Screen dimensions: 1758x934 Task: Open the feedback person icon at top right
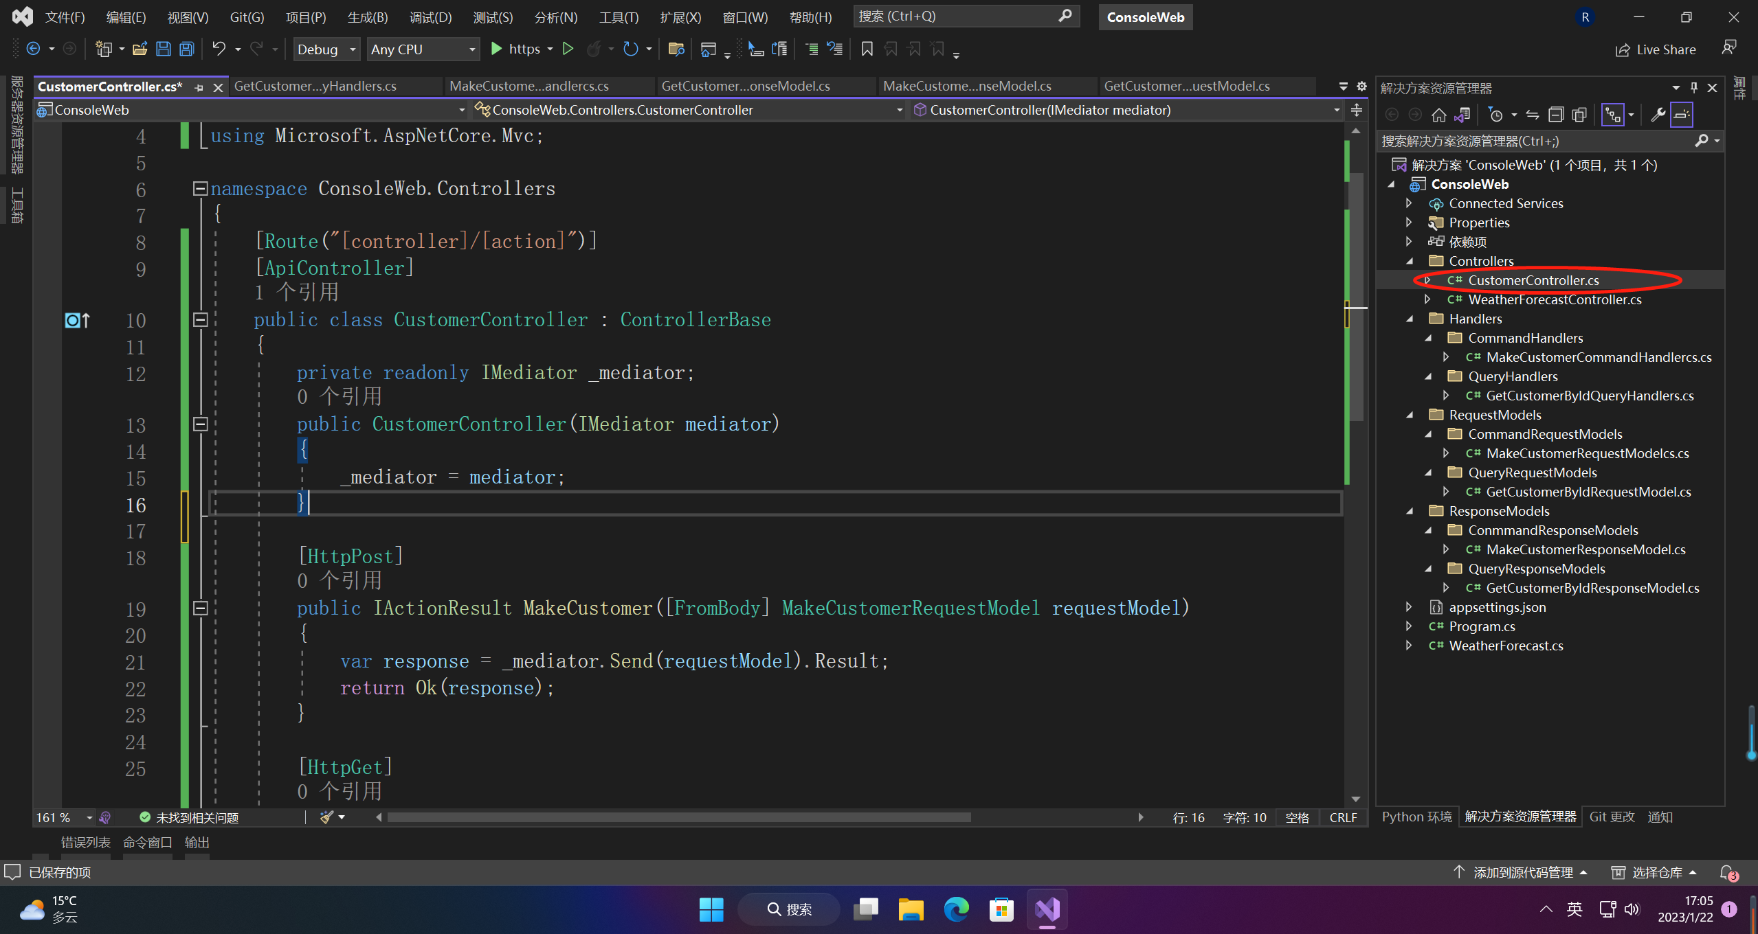(1729, 47)
